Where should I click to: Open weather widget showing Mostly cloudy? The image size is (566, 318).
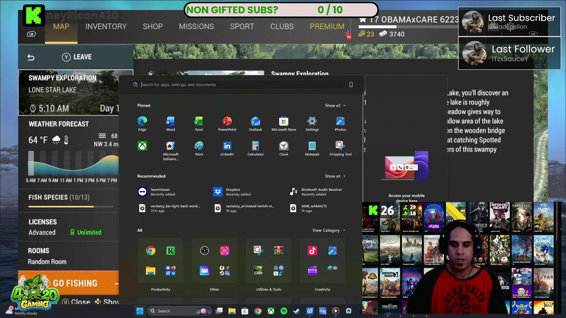22,311
